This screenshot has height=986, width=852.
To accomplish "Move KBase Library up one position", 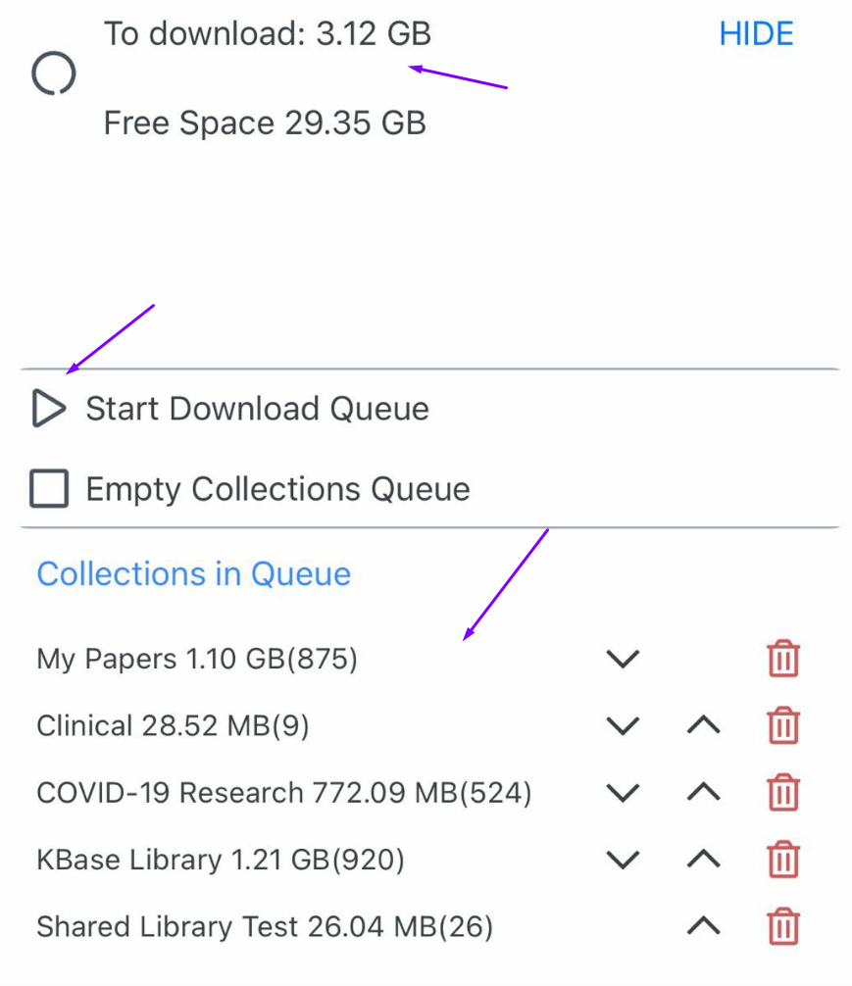I will (x=704, y=860).
